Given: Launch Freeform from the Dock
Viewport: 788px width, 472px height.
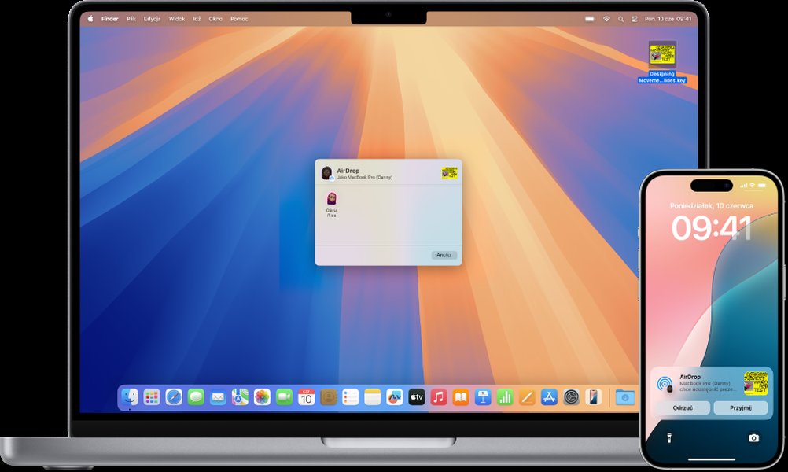Looking at the screenshot, I should click(395, 397).
